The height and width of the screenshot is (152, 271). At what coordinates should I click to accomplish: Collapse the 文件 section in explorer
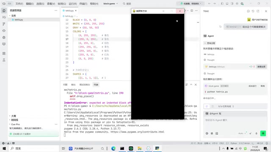coord(13,16)
